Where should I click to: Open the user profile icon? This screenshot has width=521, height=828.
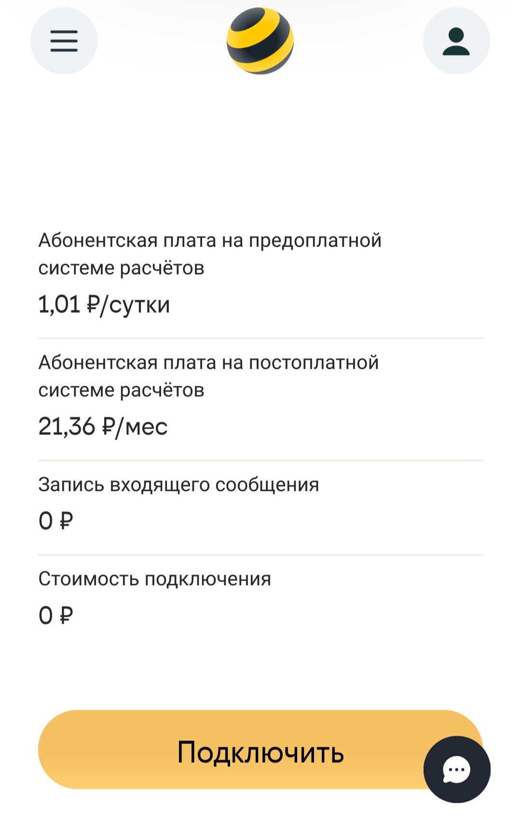[x=456, y=41]
